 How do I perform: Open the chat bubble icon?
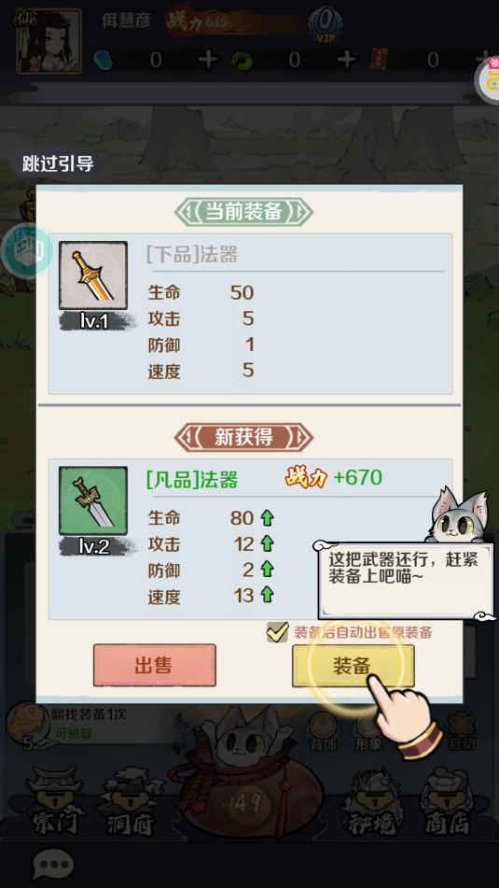coord(53,865)
